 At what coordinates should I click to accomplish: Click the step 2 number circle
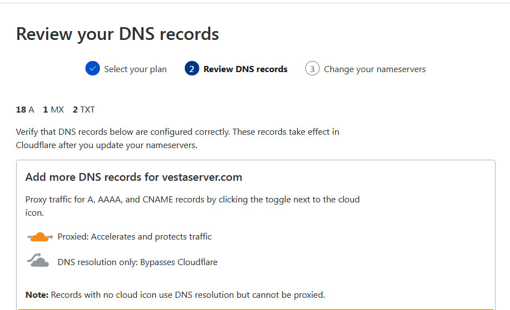192,69
